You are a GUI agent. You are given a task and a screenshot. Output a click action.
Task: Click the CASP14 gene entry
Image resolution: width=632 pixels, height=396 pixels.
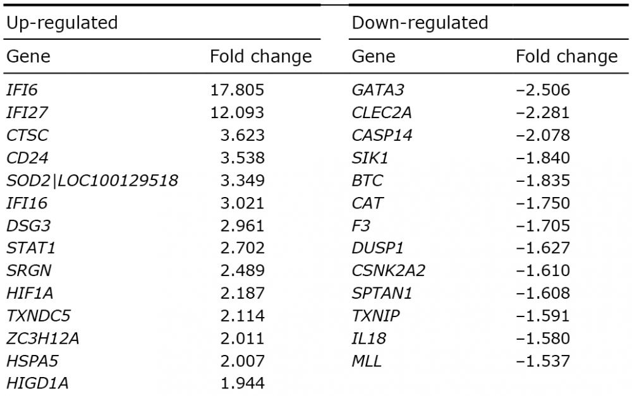tap(382, 135)
